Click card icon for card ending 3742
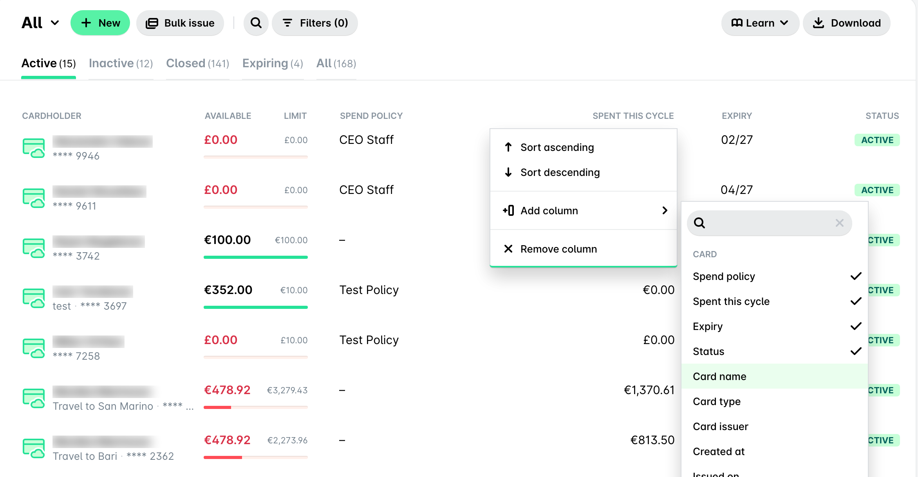The width and height of the screenshot is (918, 477). 34,248
